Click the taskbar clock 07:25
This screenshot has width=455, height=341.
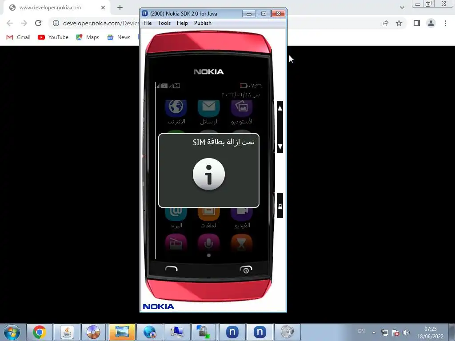(x=430, y=329)
